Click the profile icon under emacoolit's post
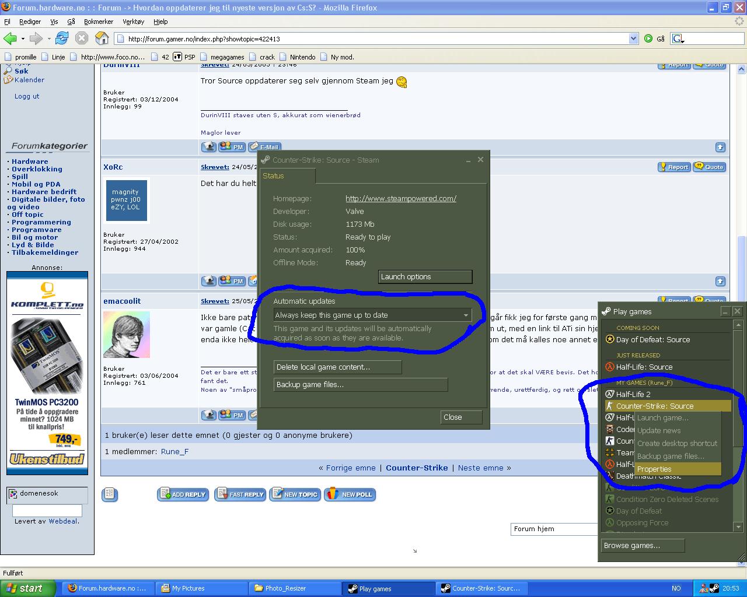 [x=209, y=415]
